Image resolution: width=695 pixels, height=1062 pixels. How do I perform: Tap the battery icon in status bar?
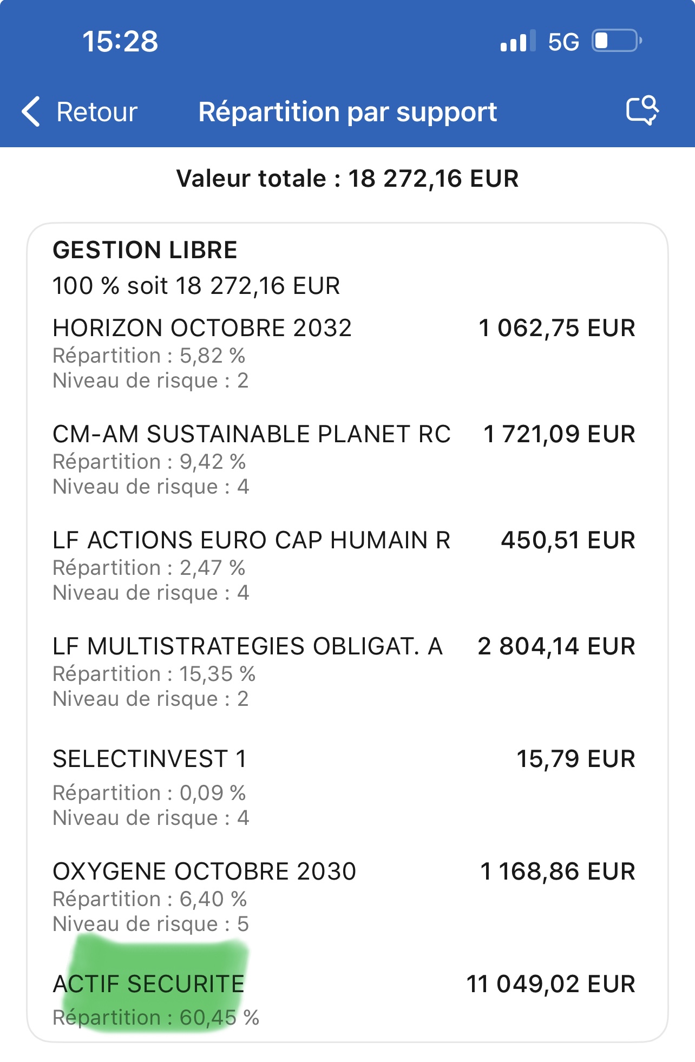click(617, 41)
